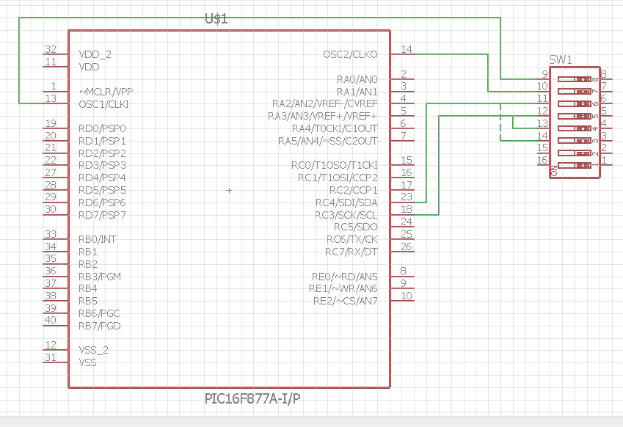Viewport: 623px width, 427px height.
Task: Click the PIC16F877A-I/P value label
Action: [x=252, y=398]
